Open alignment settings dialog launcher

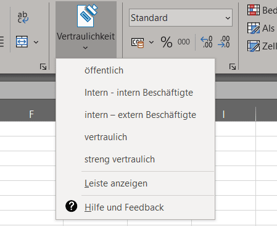[x=43, y=67]
